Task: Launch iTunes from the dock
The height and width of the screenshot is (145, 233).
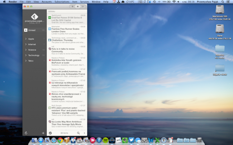Action: click(x=99, y=140)
